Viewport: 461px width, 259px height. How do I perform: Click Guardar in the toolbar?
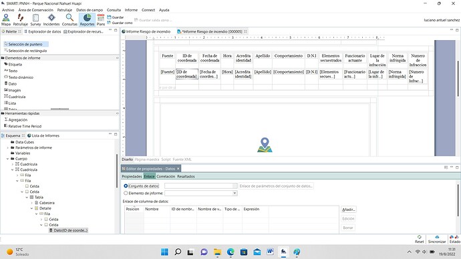click(116, 17)
